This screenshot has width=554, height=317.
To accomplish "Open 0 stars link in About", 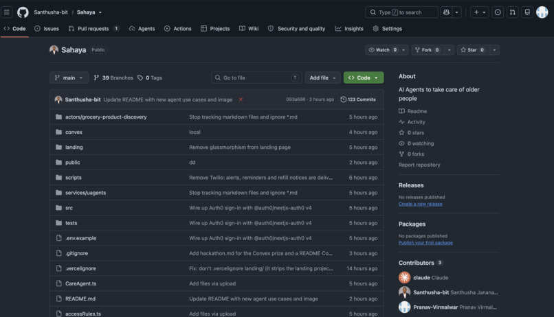I will (x=411, y=132).
